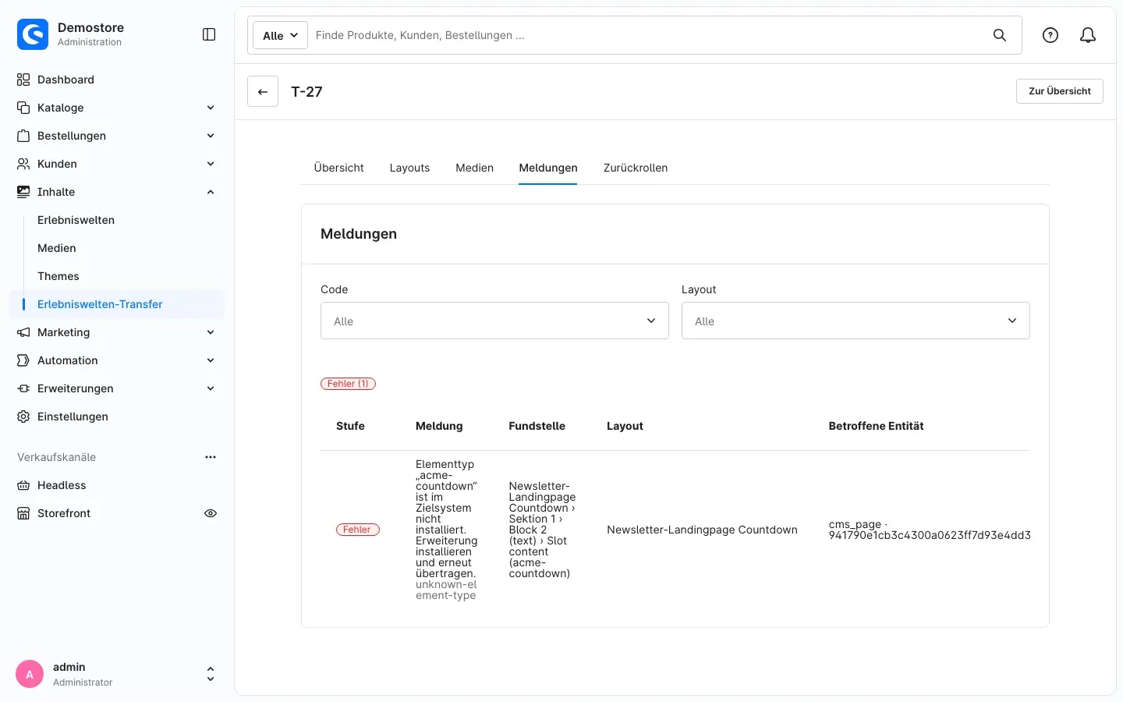Toggle Storefront eye visibility icon

211,513
